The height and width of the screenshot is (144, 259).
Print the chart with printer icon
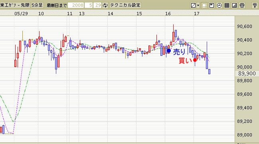point(242,5)
